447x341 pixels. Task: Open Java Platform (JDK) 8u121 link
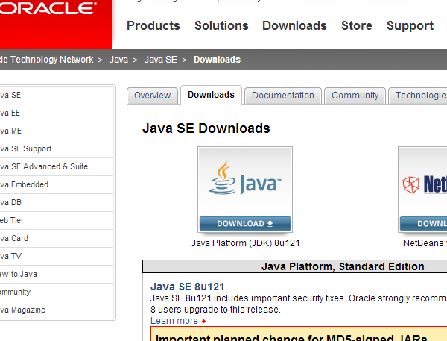coord(245,243)
